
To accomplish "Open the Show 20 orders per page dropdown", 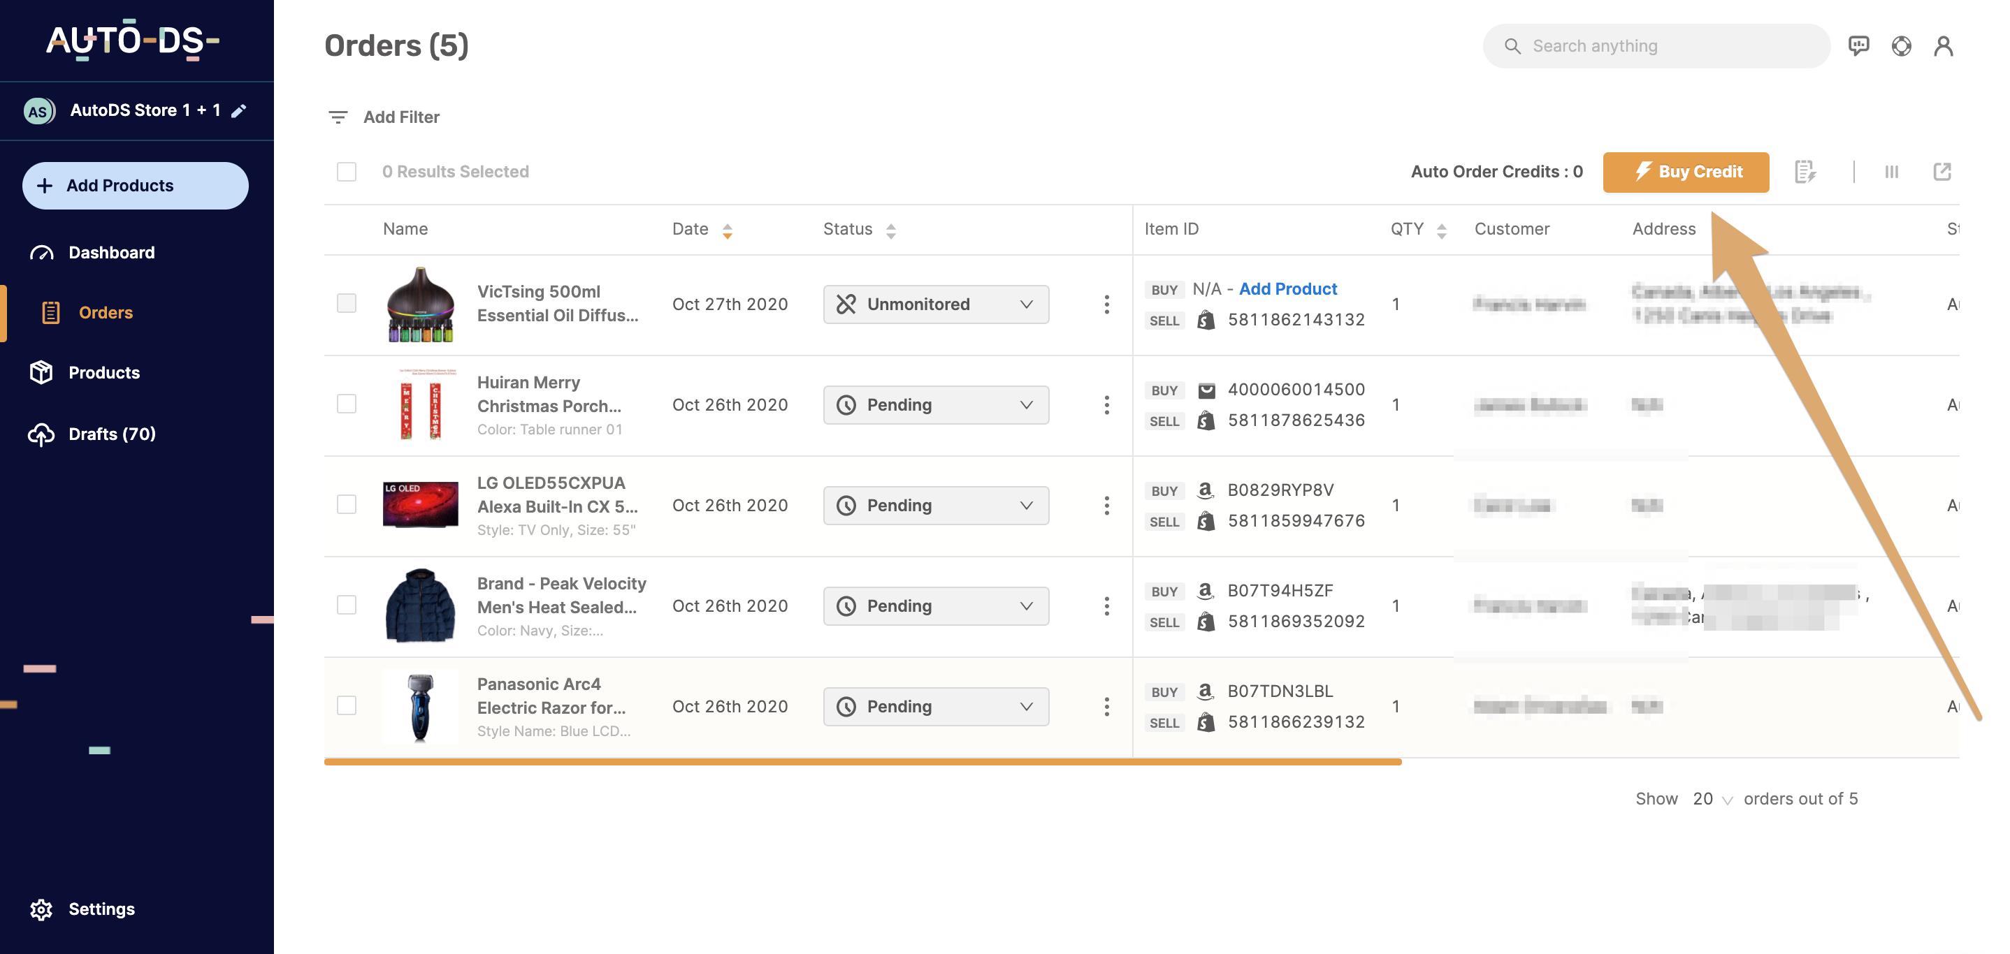I will pos(1712,799).
